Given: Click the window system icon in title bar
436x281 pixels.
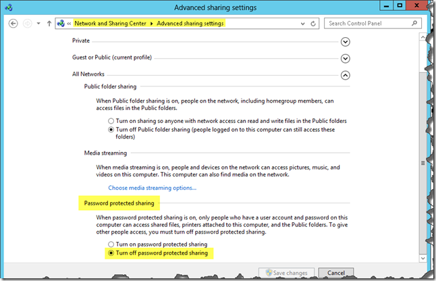Looking at the screenshot, I should click(9, 7).
